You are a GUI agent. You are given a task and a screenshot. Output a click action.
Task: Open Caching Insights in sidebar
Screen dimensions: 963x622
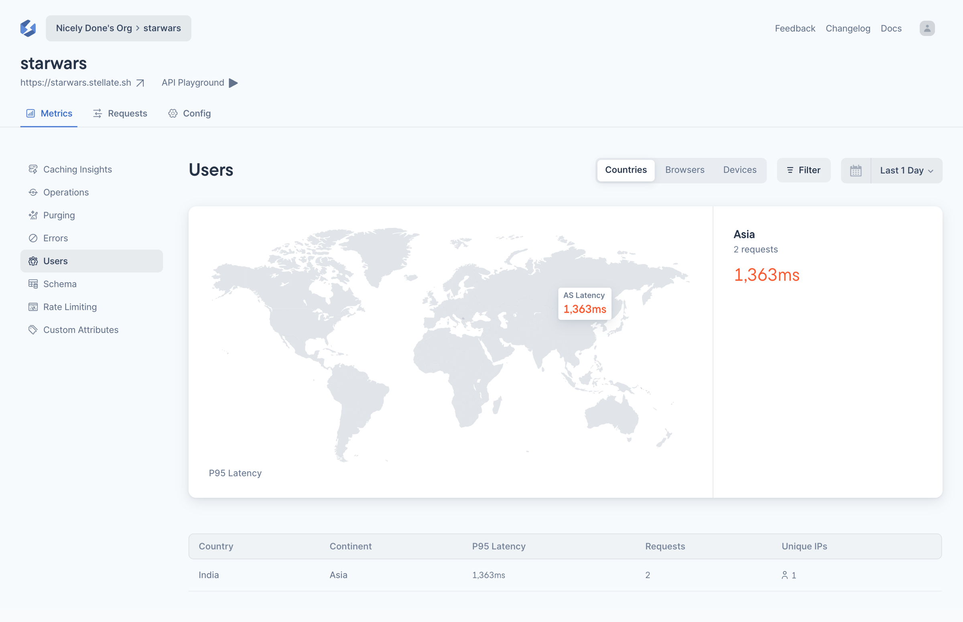click(91, 169)
